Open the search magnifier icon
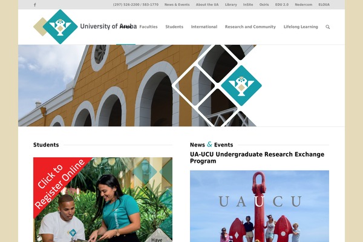The height and width of the screenshot is (242, 363). 327,27
